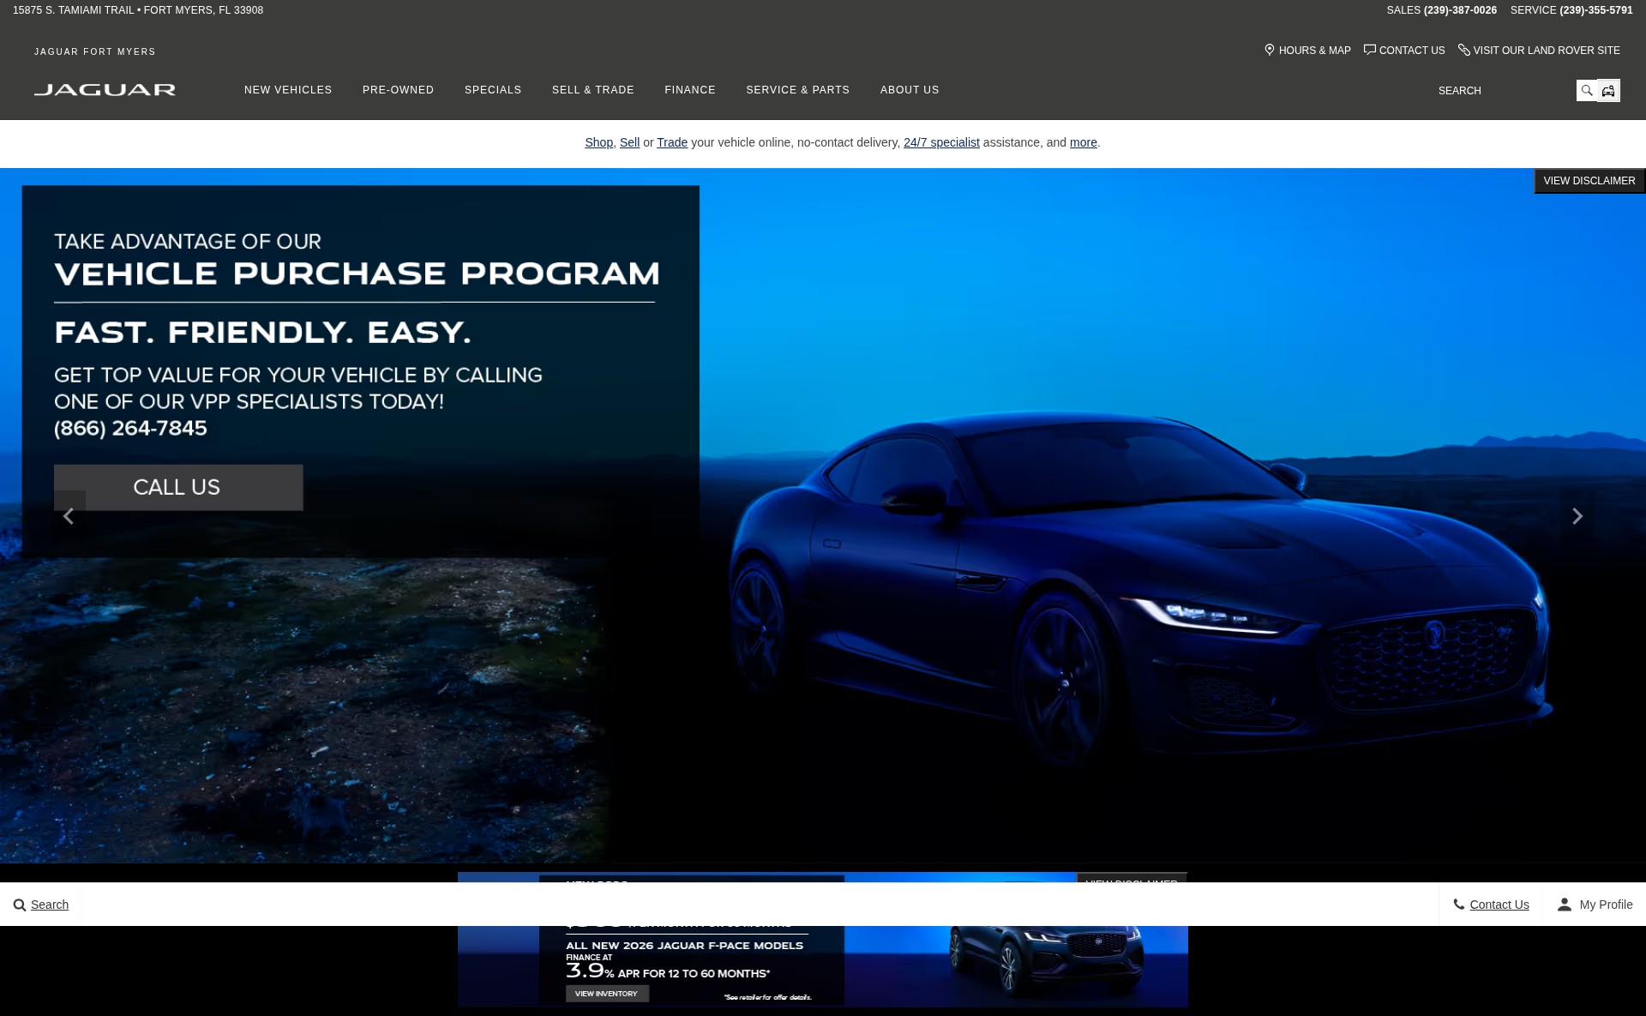Open the Finance menu
This screenshot has height=1016, width=1646.
[x=690, y=90]
